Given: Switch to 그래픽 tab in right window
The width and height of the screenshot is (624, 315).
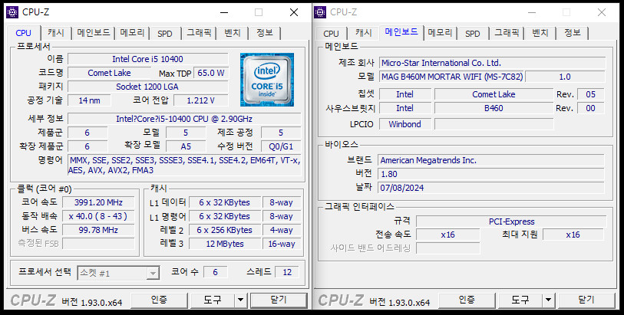Looking at the screenshot, I should click(507, 33).
